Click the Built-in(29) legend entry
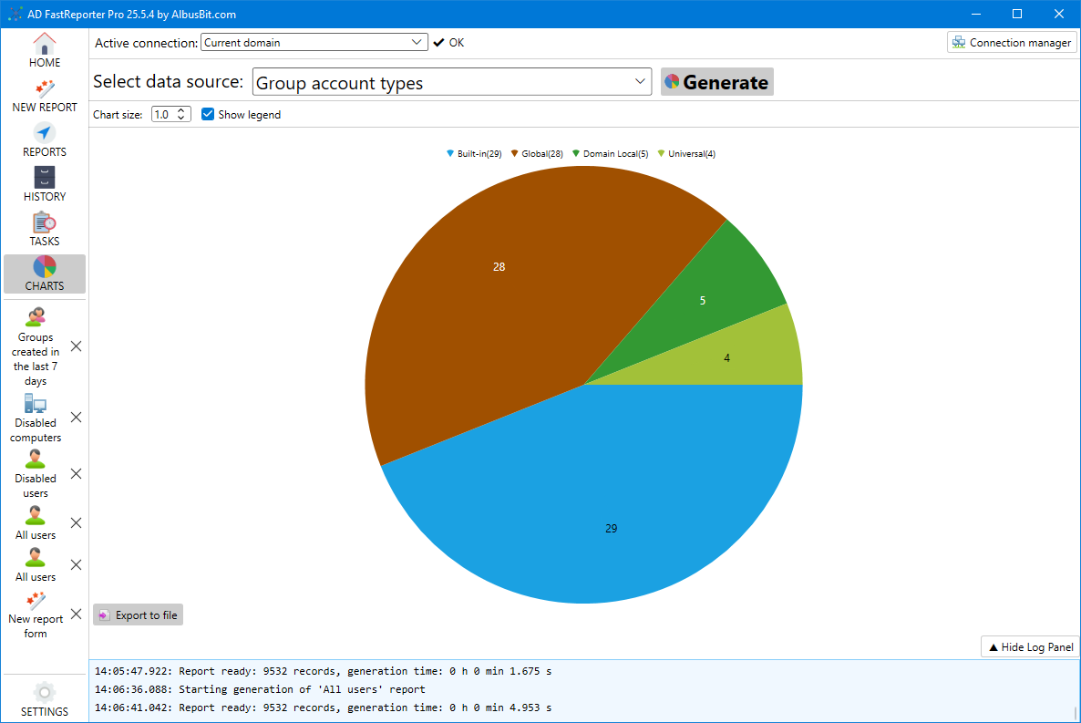1081x723 pixels. point(474,154)
